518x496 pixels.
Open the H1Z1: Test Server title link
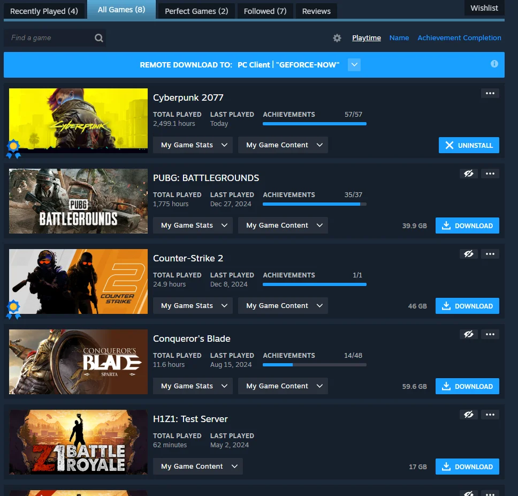point(191,419)
